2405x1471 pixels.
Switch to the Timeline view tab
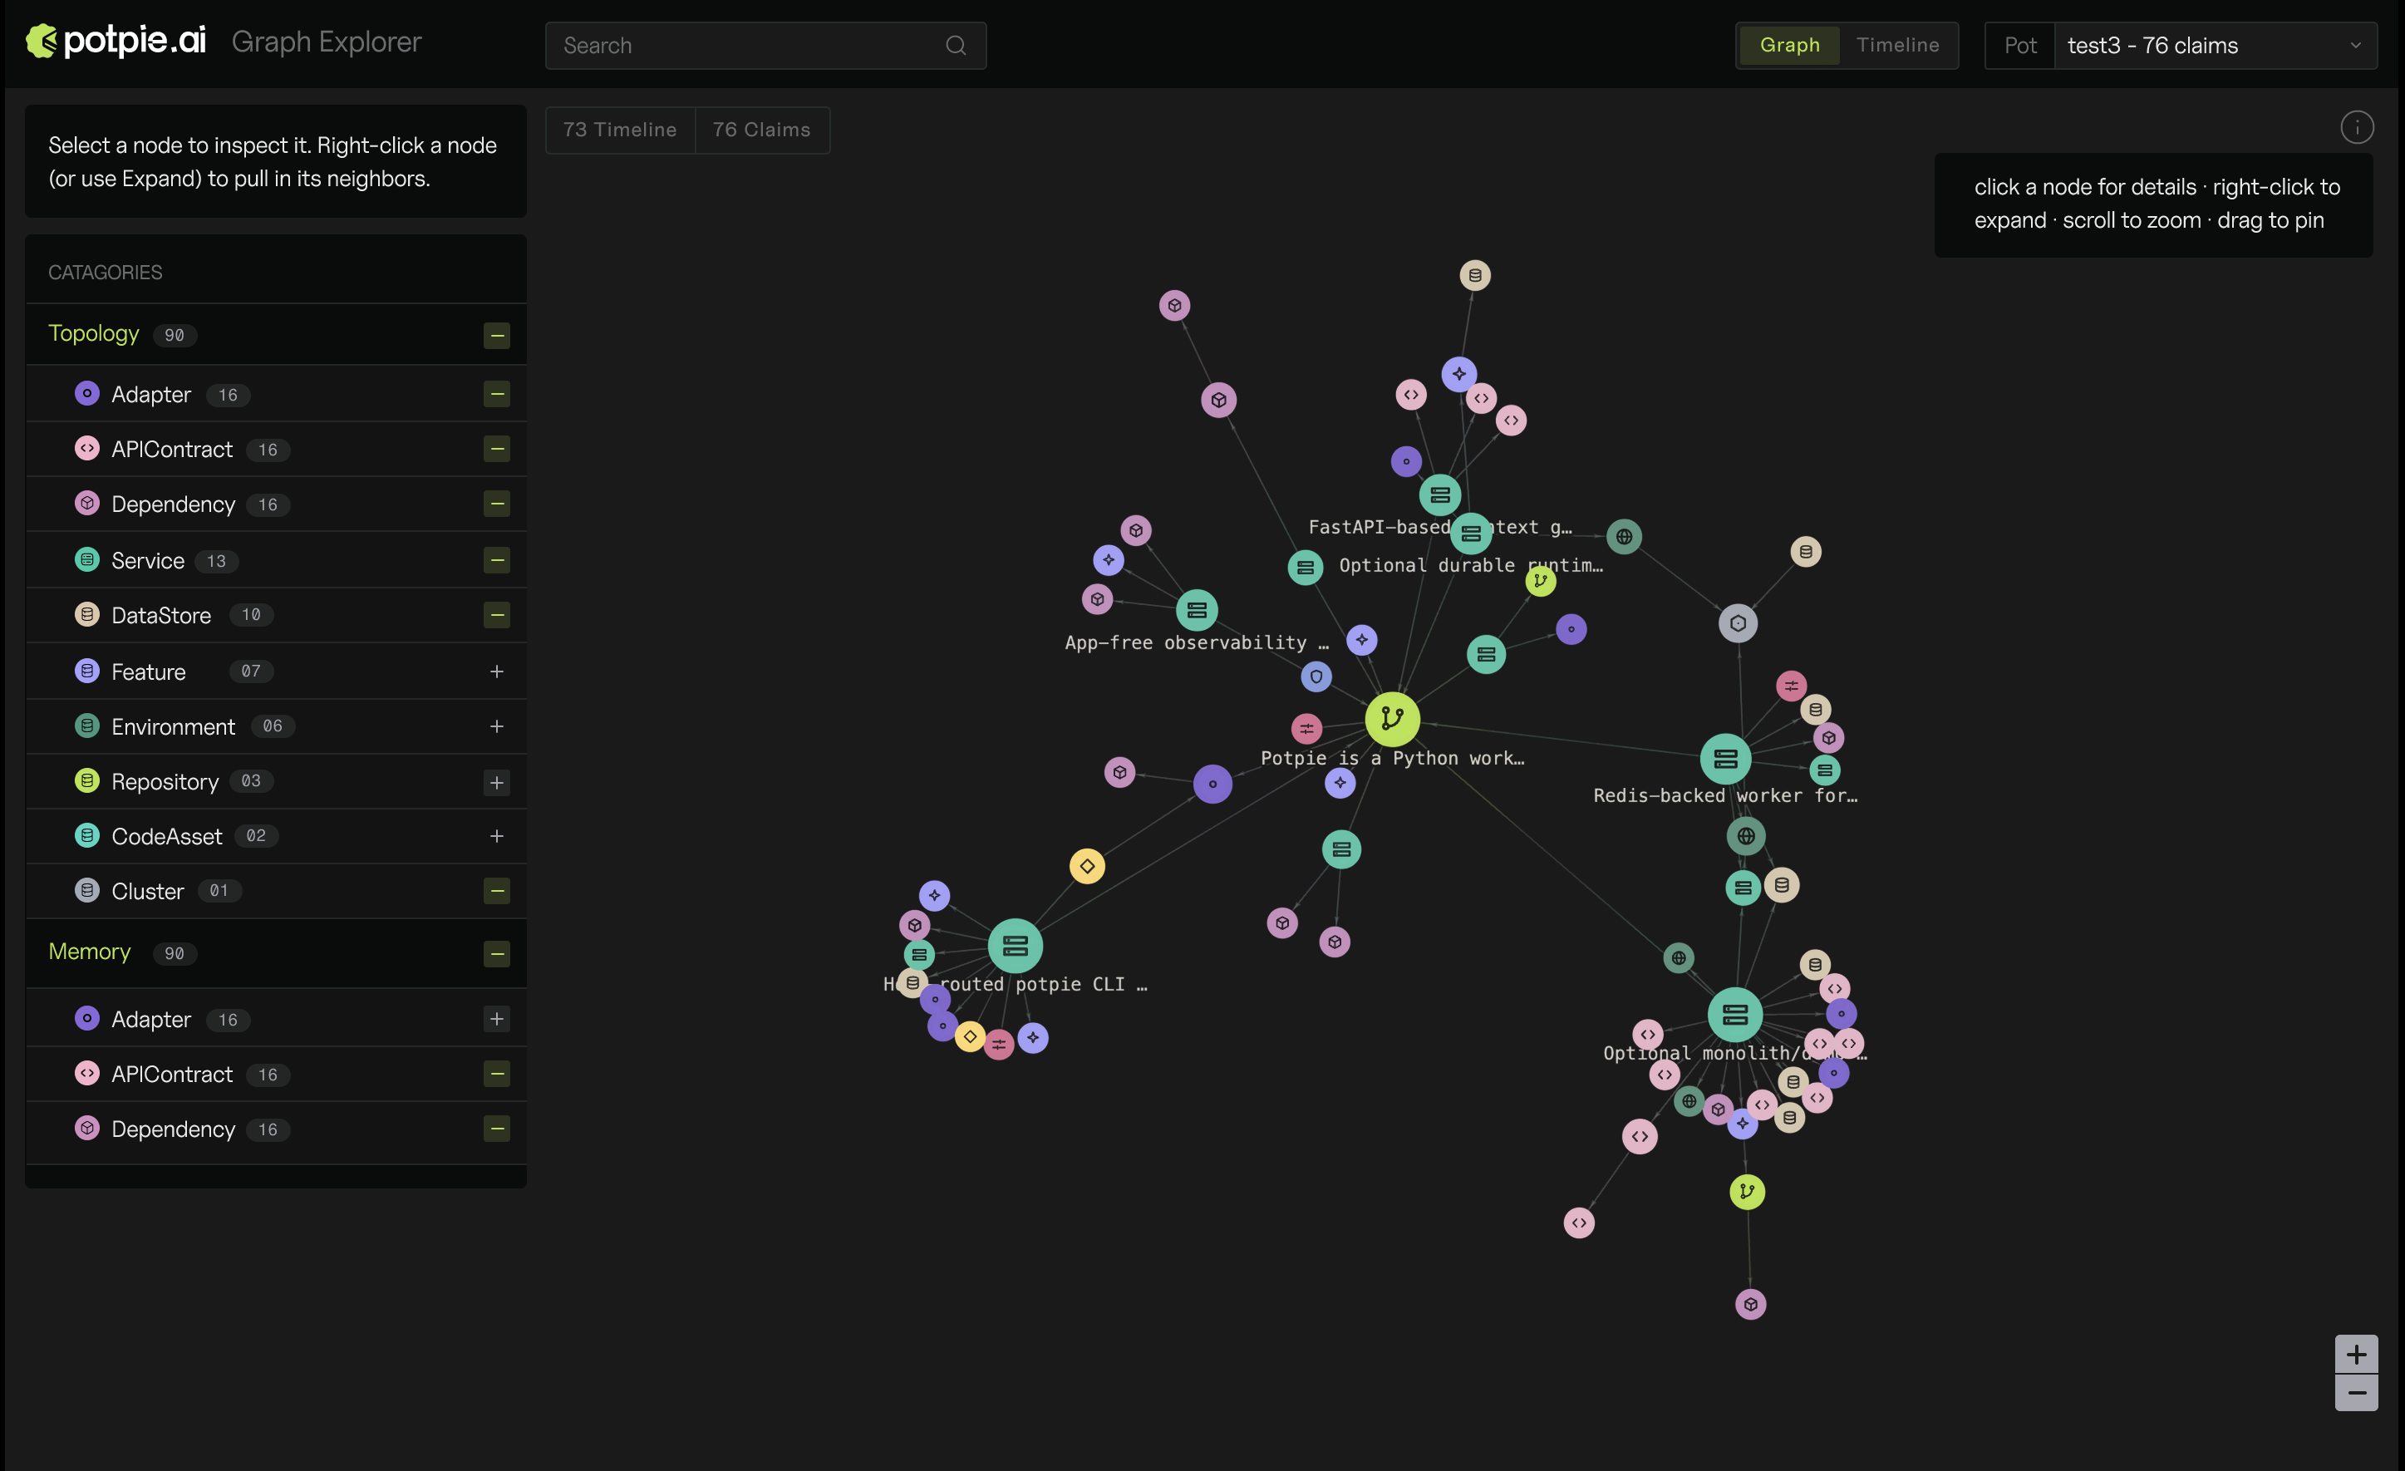point(1896,45)
